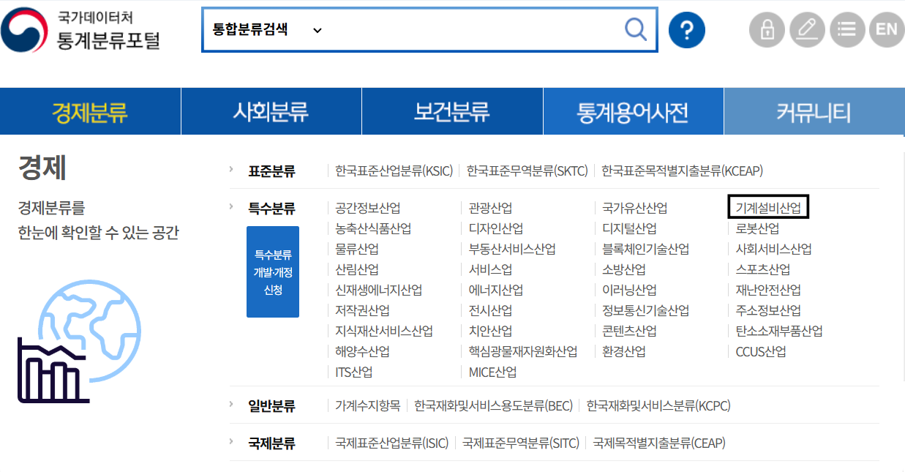The image size is (905, 472).
Task: Open the 통계용어사전 menu tab
Action: pos(633,112)
